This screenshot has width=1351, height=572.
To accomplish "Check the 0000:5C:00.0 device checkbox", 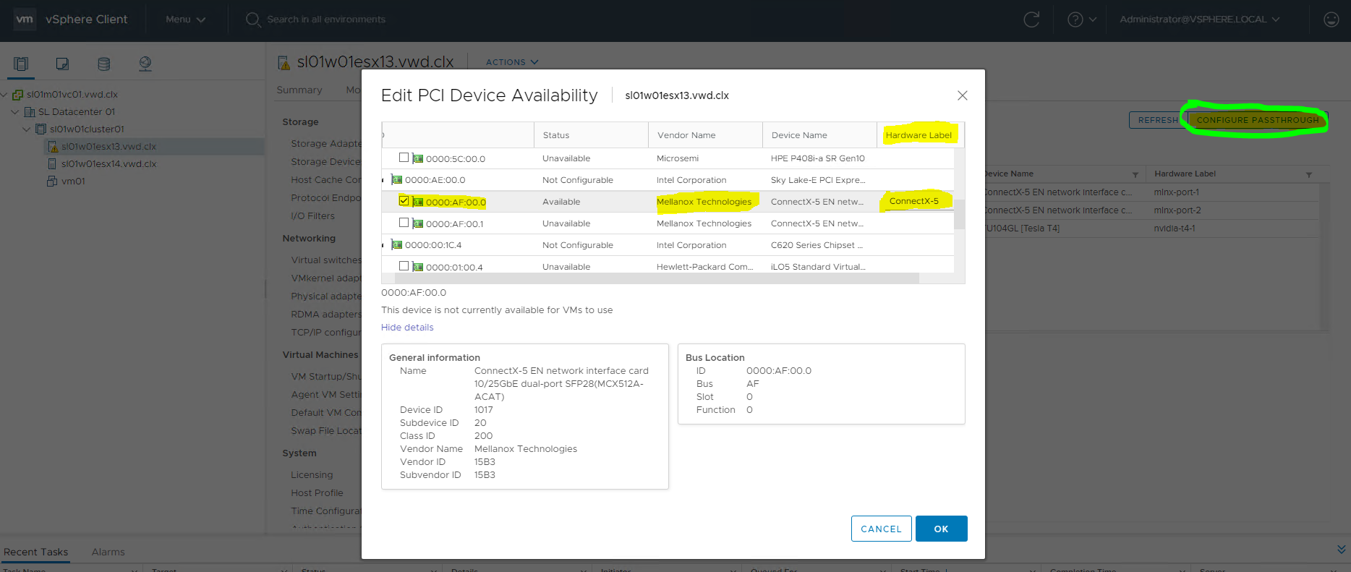I will point(404,158).
